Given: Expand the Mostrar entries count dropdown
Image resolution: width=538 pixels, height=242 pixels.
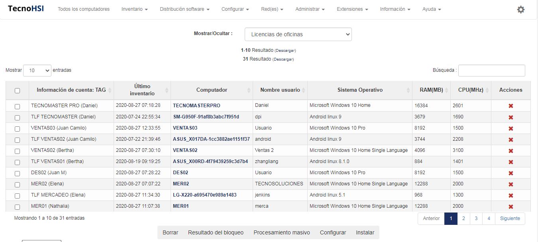Looking at the screenshot, I should [x=37, y=71].
